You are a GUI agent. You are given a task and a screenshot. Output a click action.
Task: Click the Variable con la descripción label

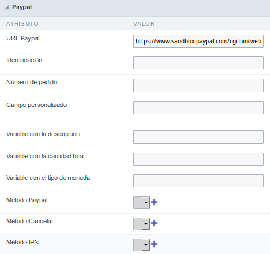pos(43,134)
